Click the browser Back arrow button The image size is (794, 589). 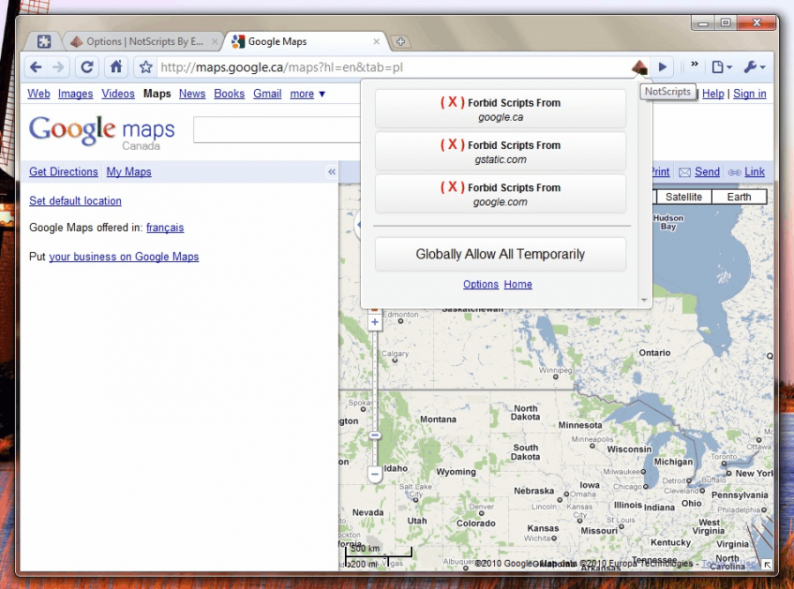(36, 67)
